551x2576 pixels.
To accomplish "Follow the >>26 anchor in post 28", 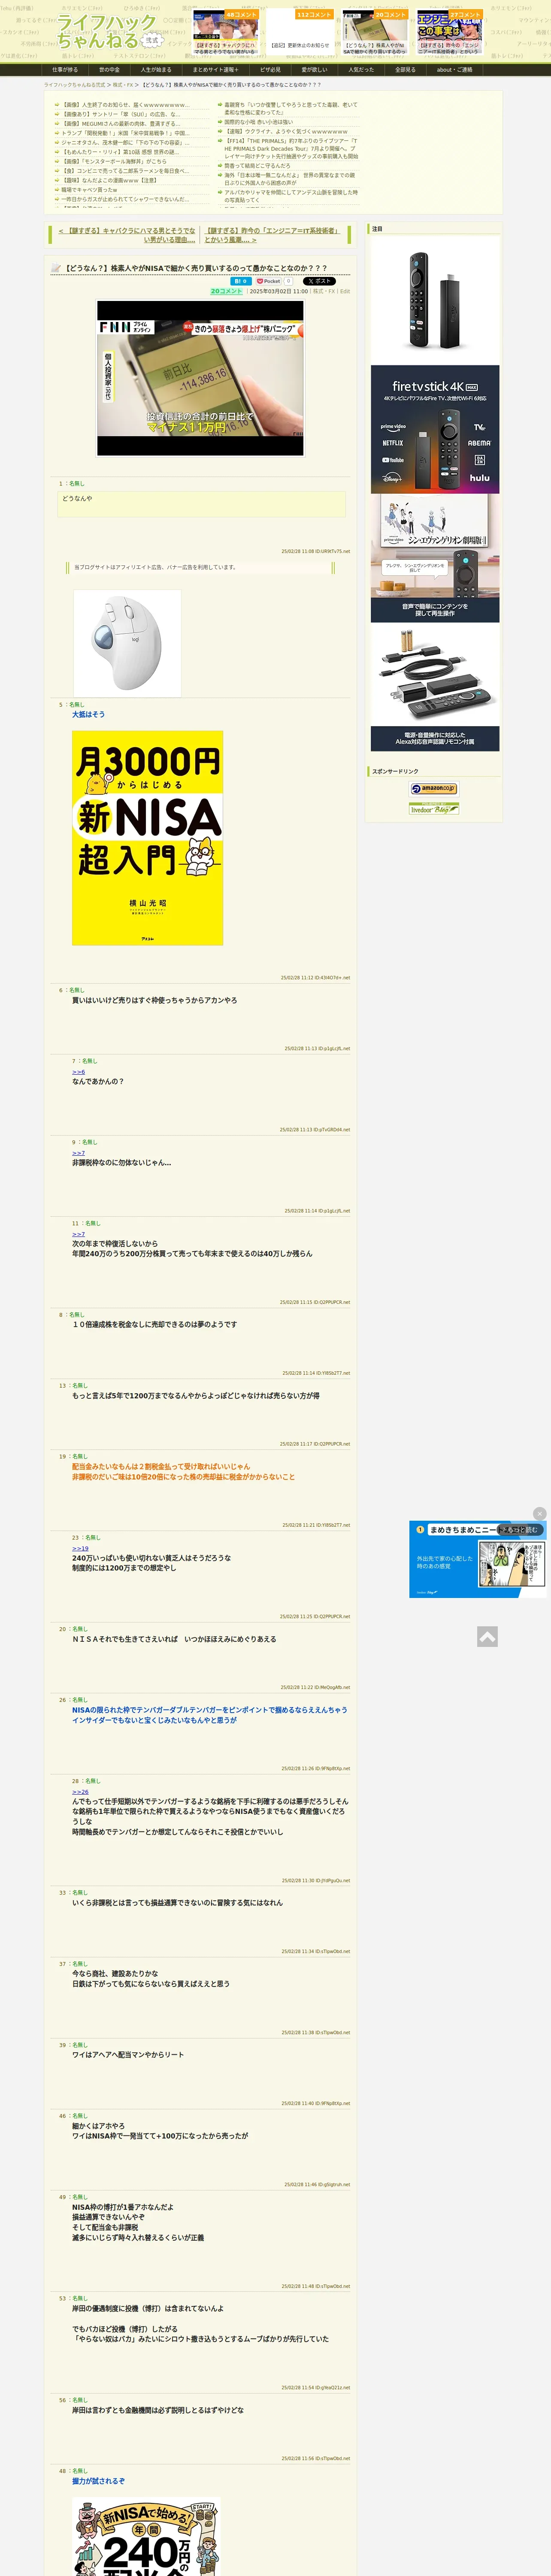I will 80,1791.
